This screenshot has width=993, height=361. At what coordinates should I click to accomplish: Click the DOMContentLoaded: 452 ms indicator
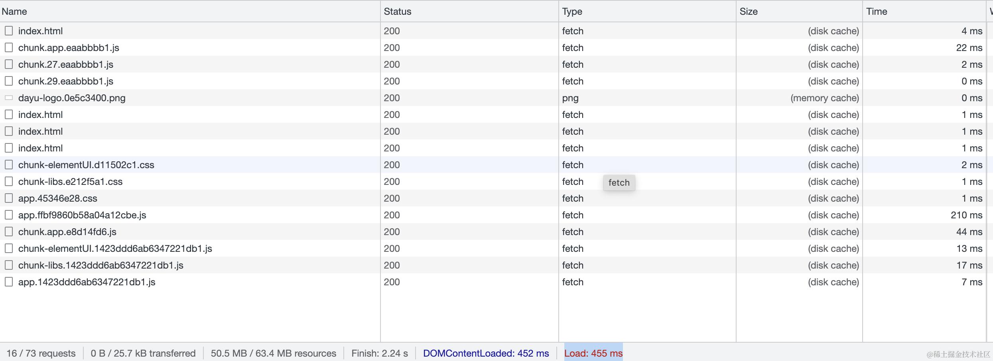coord(486,353)
